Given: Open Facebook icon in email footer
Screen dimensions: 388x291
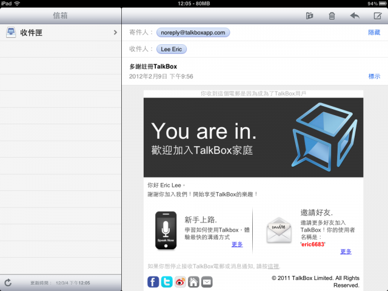Looking at the screenshot, I should point(153,282).
